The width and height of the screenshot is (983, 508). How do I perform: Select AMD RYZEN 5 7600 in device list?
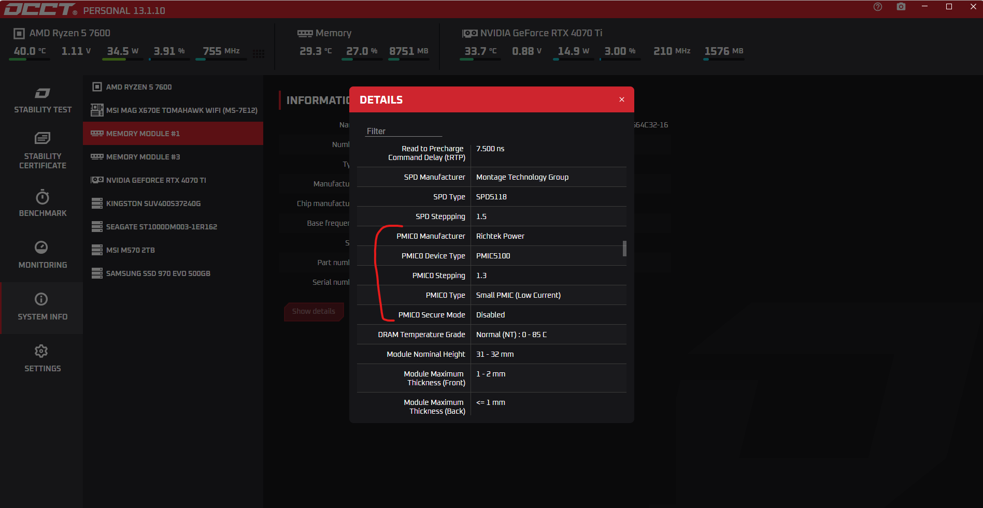click(x=173, y=87)
